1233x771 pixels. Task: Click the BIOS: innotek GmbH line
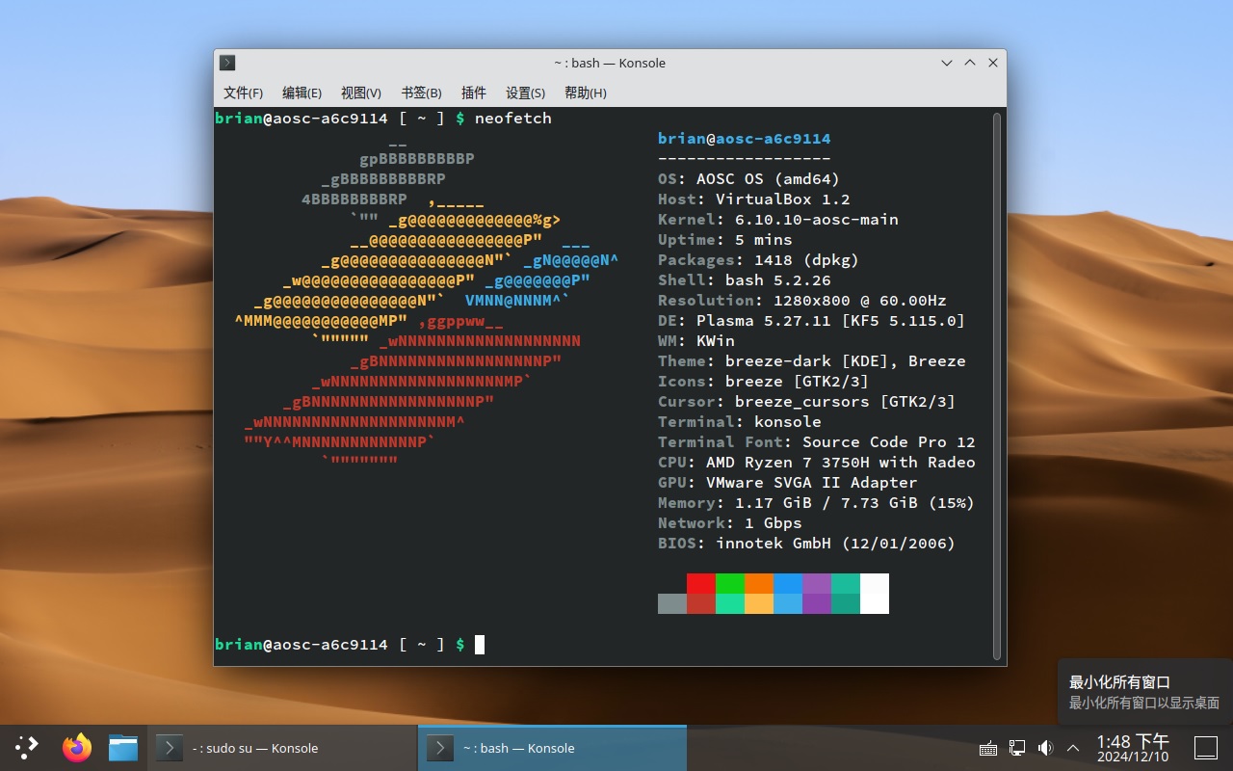coord(807,544)
